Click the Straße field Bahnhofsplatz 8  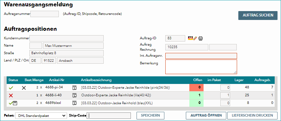[66, 53]
